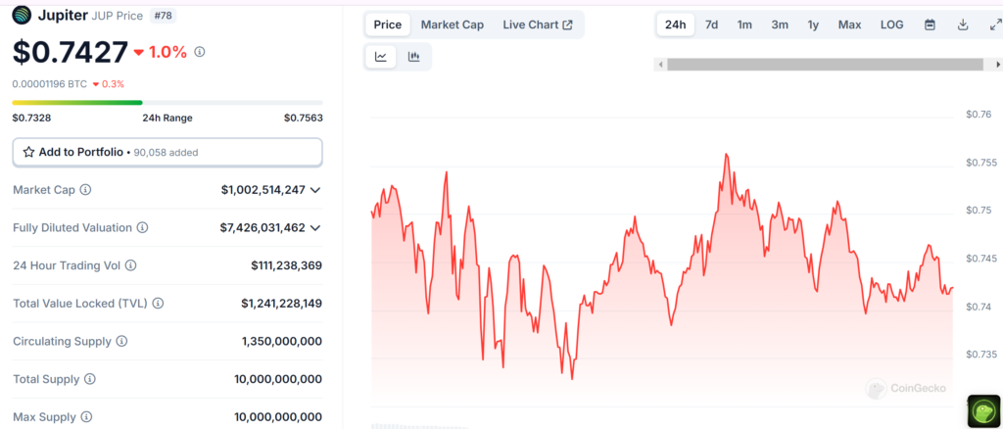The height and width of the screenshot is (429, 1003).
Task: Show Fully Diluted Valuation info icon
Action: [143, 227]
